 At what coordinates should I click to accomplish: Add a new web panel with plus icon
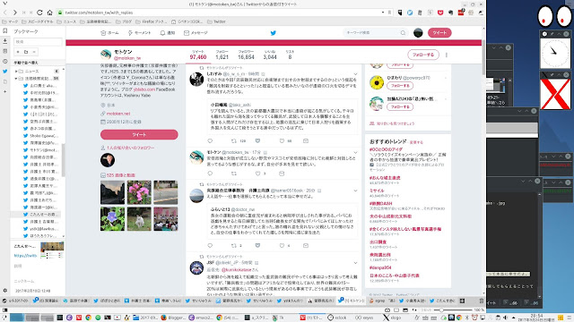[x=4, y=91]
